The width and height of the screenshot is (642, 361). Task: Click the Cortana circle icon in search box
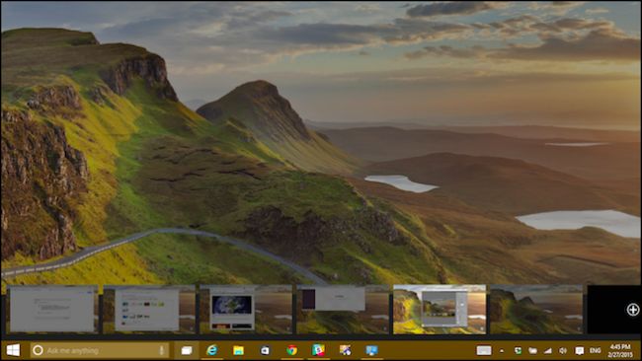click(x=38, y=350)
